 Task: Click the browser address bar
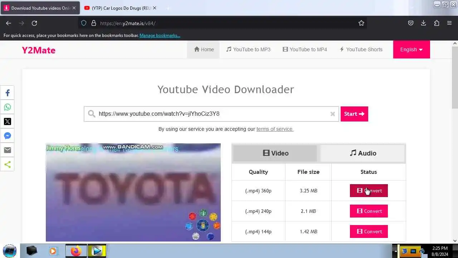pos(222,23)
